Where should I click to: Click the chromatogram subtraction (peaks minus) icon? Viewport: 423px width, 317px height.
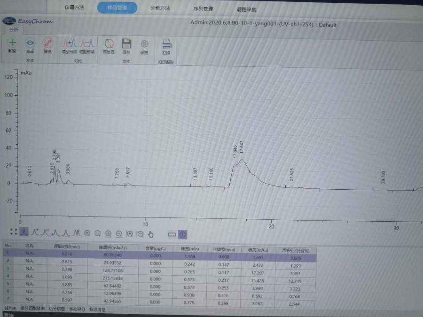[87, 43]
